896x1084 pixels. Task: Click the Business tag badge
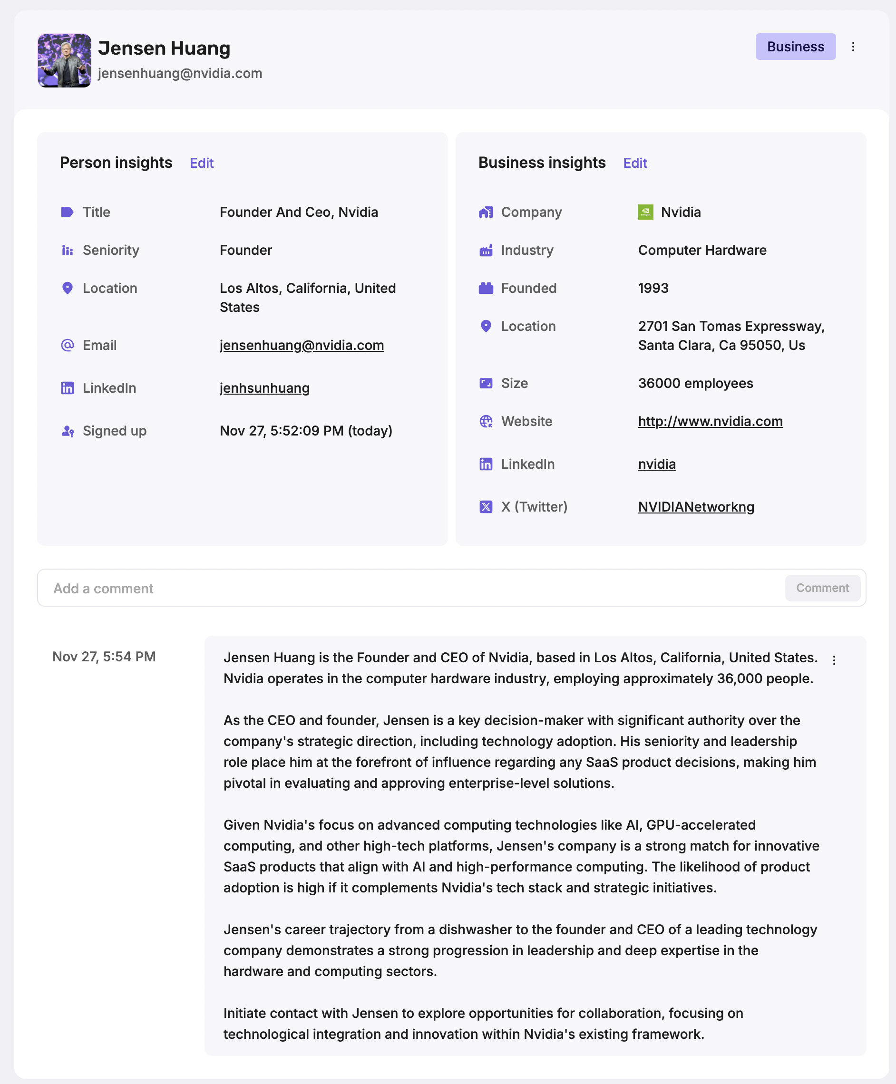click(795, 47)
